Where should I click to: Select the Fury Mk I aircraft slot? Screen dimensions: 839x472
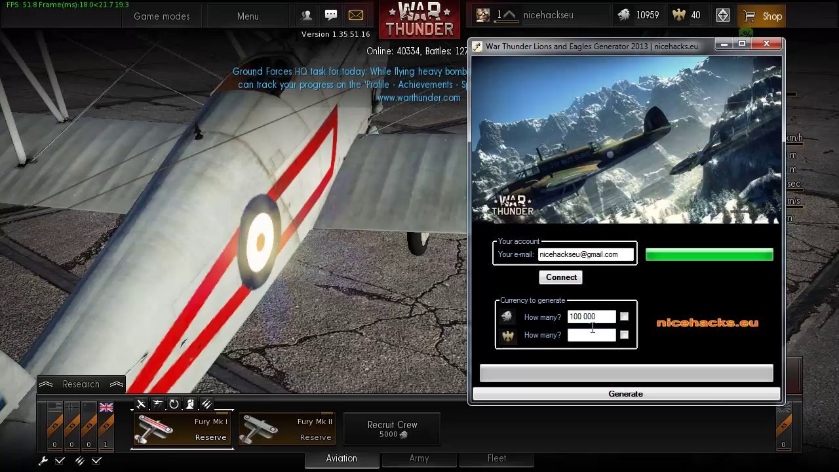(x=182, y=429)
